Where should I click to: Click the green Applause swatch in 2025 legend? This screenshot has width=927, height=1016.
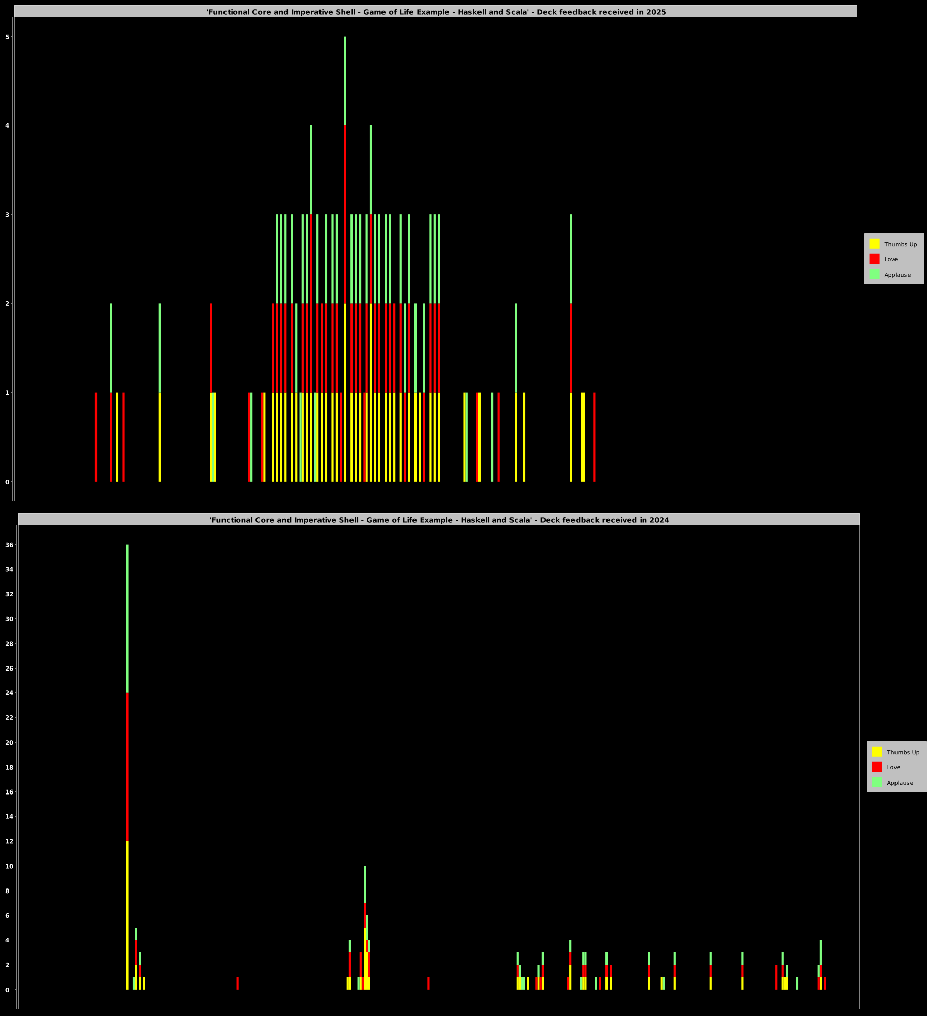click(x=874, y=274)
